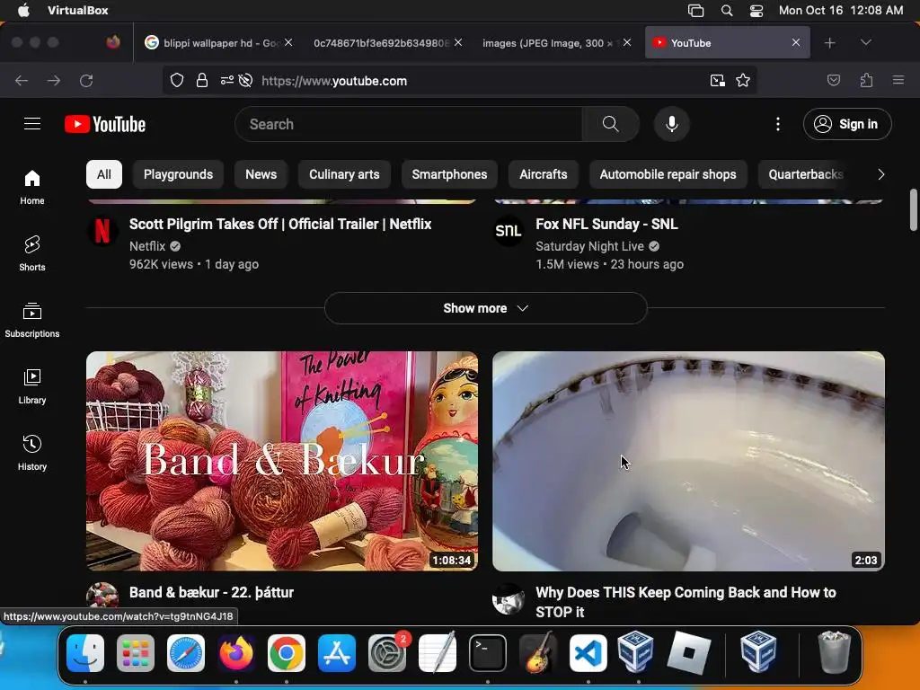Open a new browser tab
This screenshot has width=920, height=690.
pos(829,43)
